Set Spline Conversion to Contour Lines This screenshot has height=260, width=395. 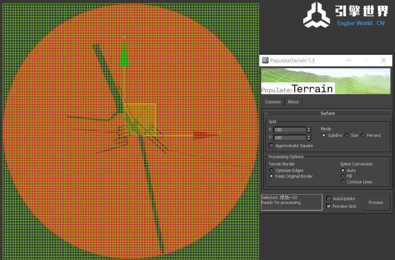343,181
